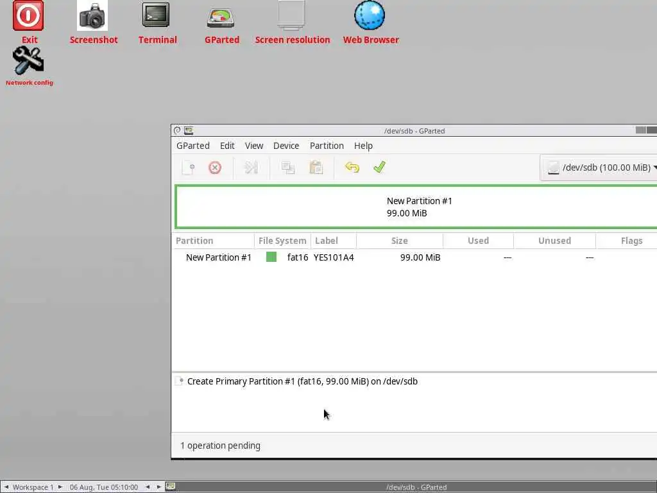Click the New partition toolbar icon
The width and height of the screenshot is (657, 493).
tap(188, 168)
